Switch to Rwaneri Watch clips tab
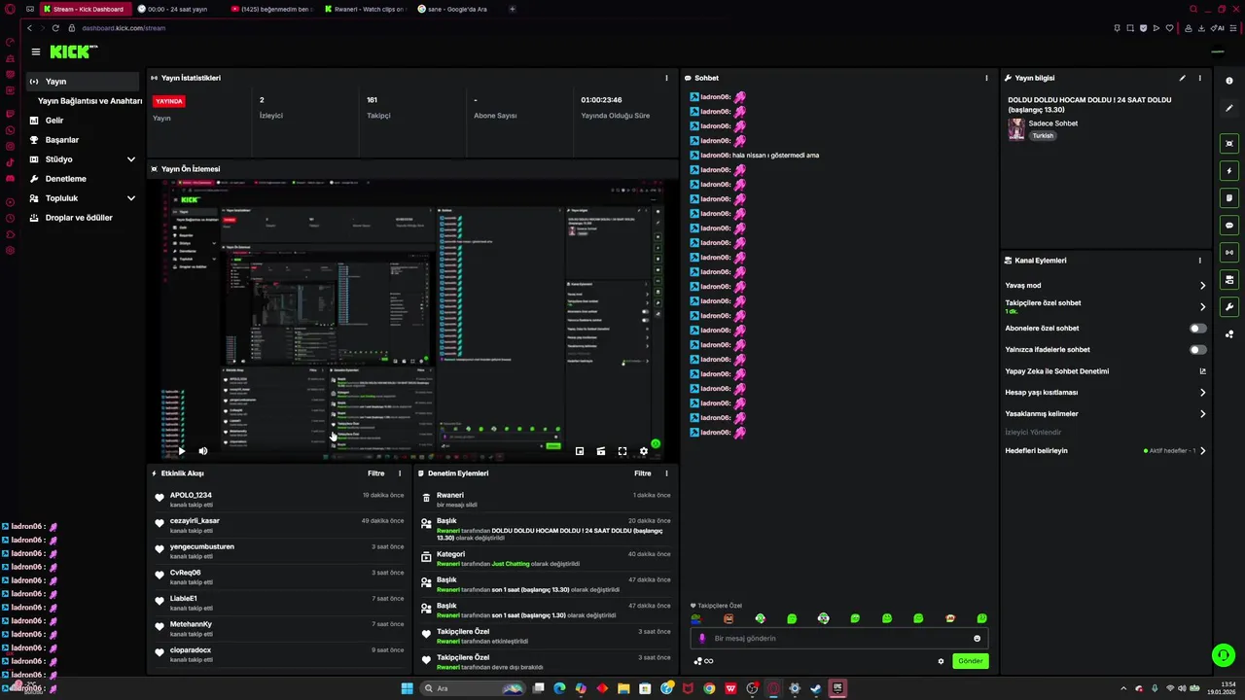This screenshot has height=700, width=1245. point(365,9)
